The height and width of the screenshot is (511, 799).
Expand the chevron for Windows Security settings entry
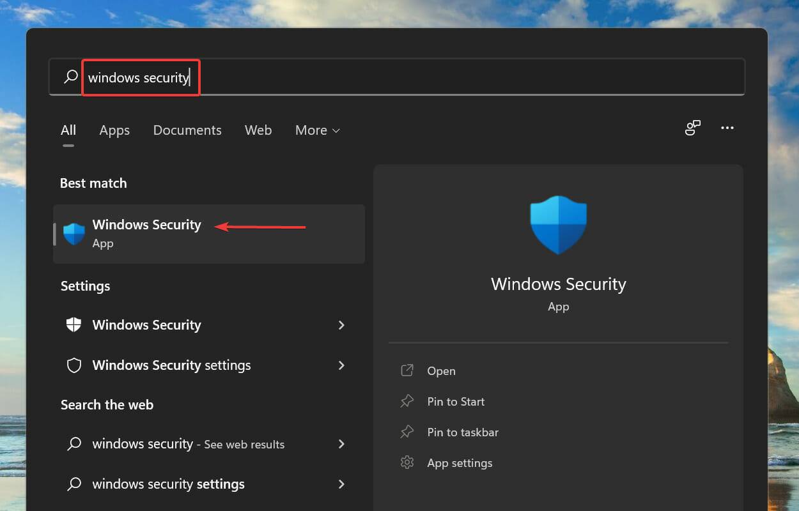[342, 365]
